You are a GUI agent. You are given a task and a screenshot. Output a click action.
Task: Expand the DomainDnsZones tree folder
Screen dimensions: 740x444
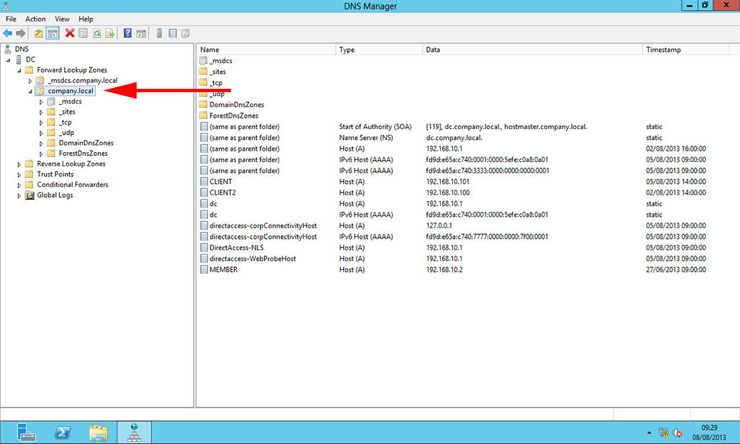pyautogui.click(x=41, y=143)
